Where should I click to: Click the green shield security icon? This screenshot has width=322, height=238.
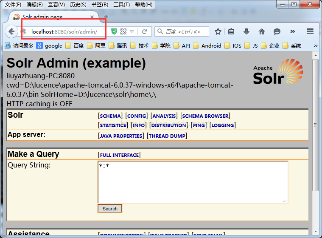coord(114,32)
